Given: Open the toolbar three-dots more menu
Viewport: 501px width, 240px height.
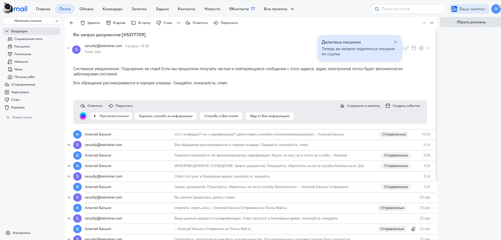Looking at the screenshot, I should click(178, 23).
